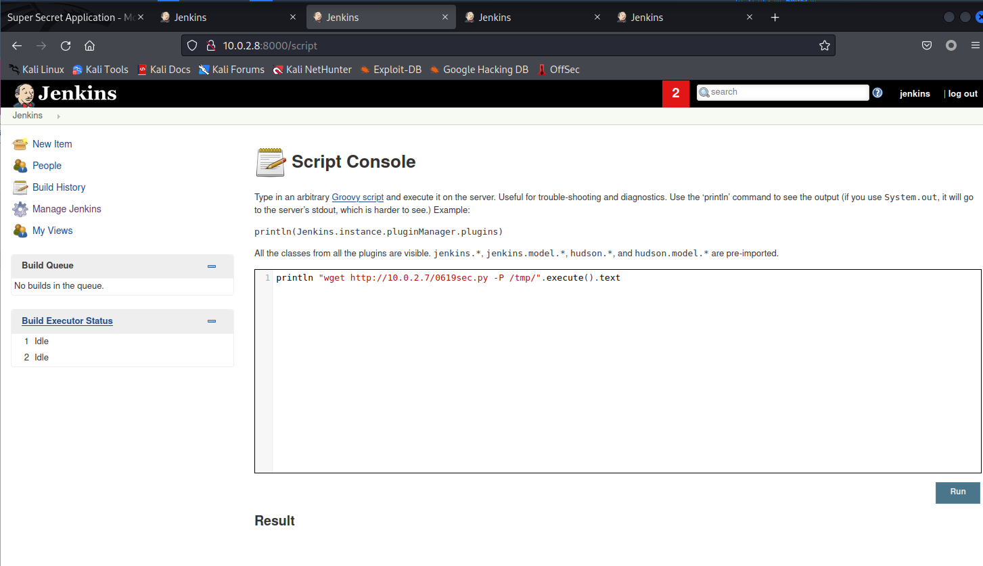Click the Build History notepad icon

coord(20,187)
